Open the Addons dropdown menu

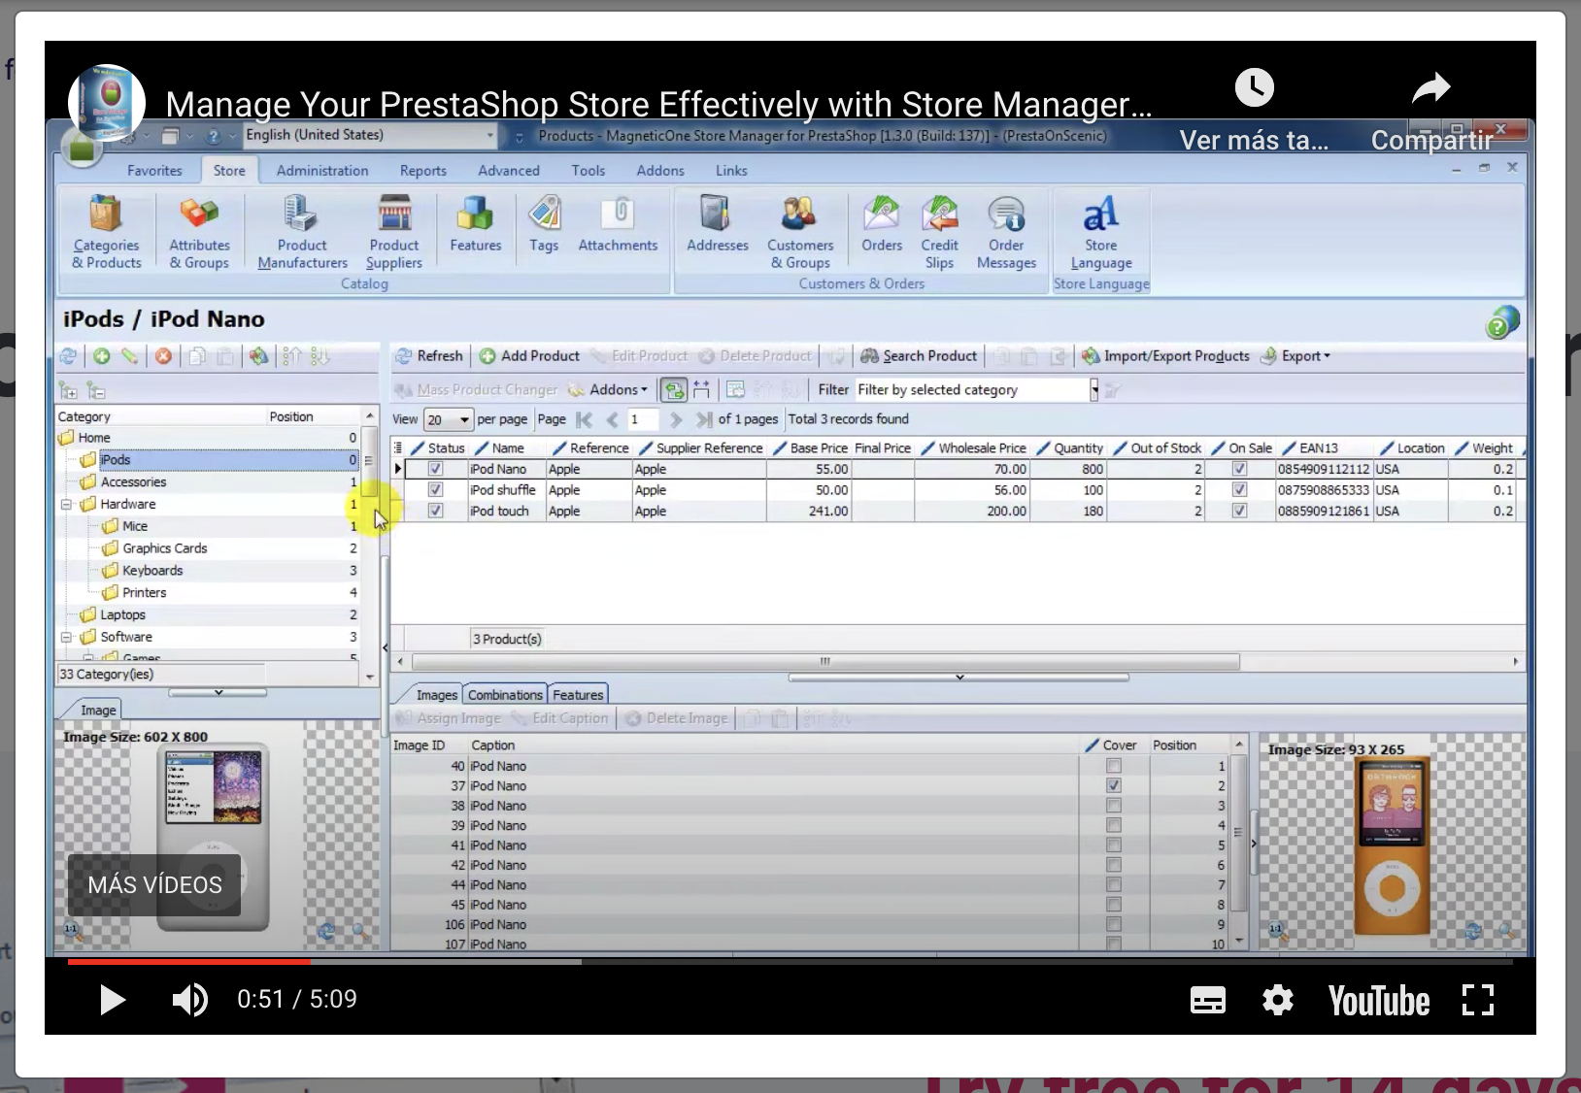[x=608, y=390]
